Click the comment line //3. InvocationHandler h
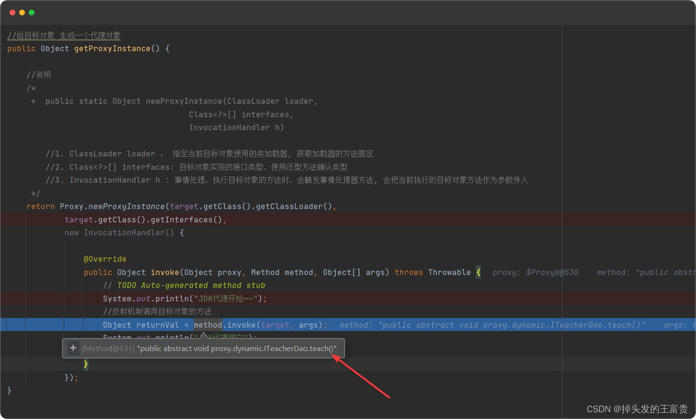Image resolution: width=696 pixels, height=419 pixels. [287, 180]
